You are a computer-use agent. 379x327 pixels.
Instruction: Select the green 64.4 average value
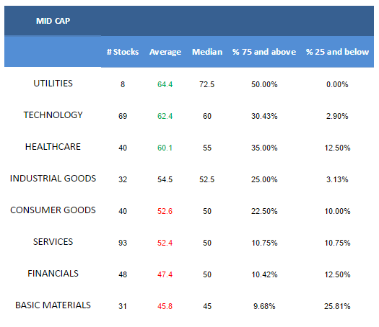click(165, 84)
